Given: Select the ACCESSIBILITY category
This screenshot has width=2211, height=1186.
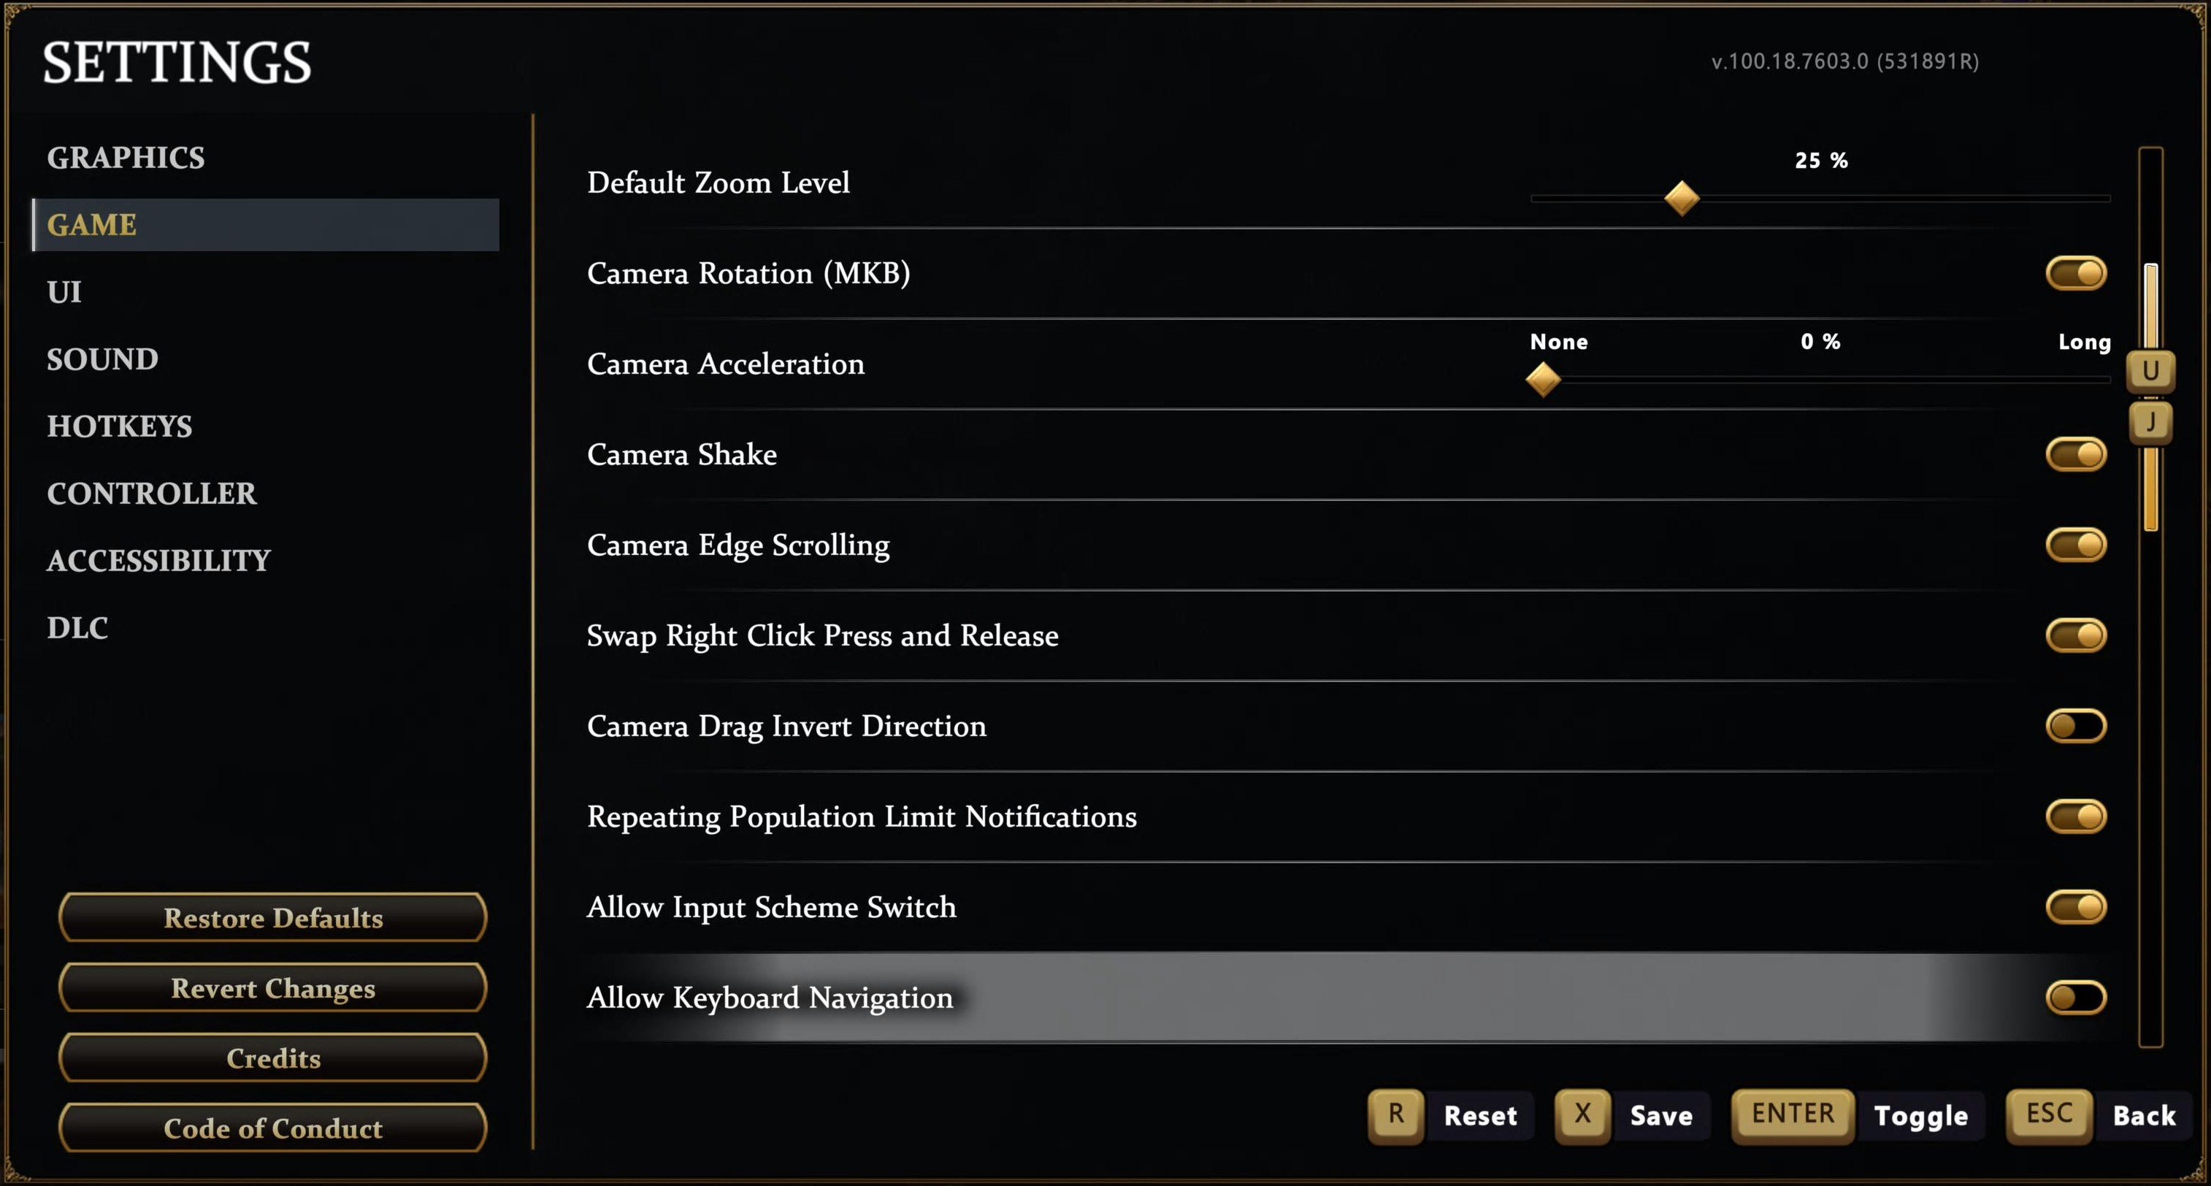Looking at the screenshot, I should coord(158,560).
